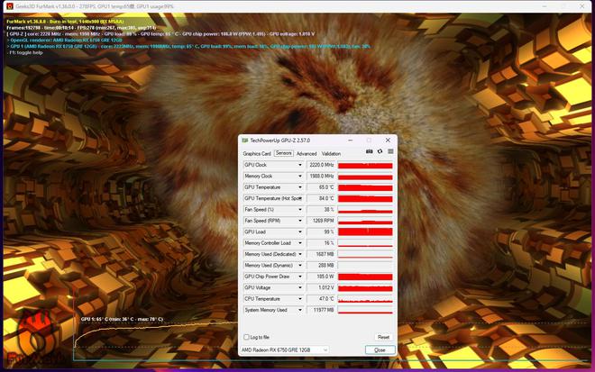The image size is (595, 372).
Task: Click the OpenGL renderer line in FurMark
Action: tap(65, 41)
